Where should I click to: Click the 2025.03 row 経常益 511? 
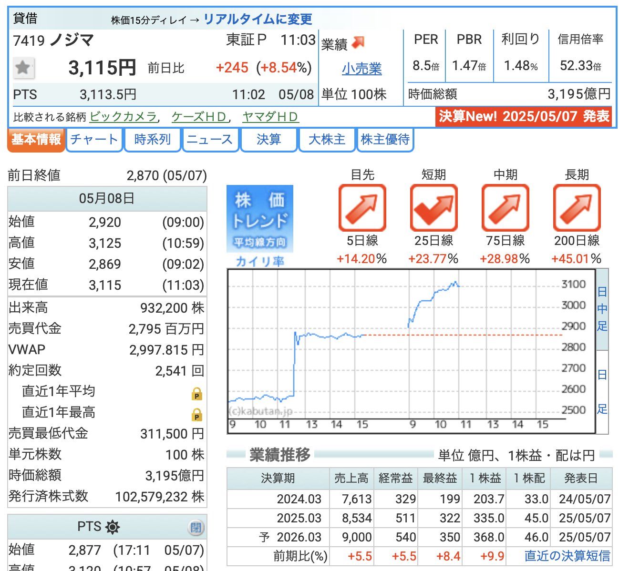(405, 518)
